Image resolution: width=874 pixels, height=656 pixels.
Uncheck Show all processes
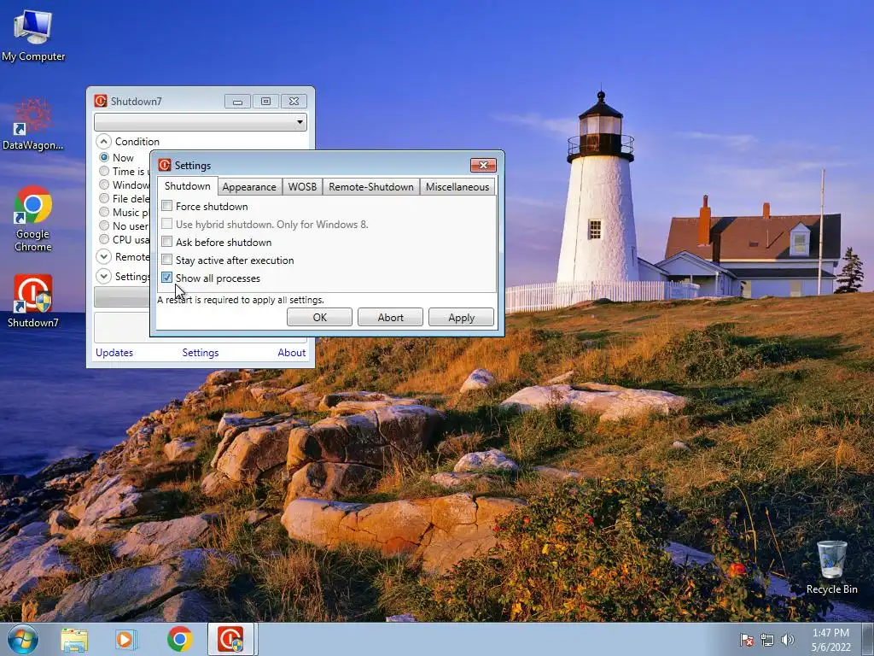(x=166, y=278)
